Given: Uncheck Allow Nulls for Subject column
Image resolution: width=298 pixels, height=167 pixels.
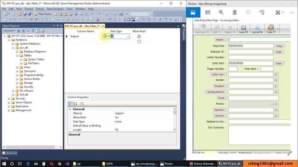Looking at the screenshot, I should click(139, 36).
